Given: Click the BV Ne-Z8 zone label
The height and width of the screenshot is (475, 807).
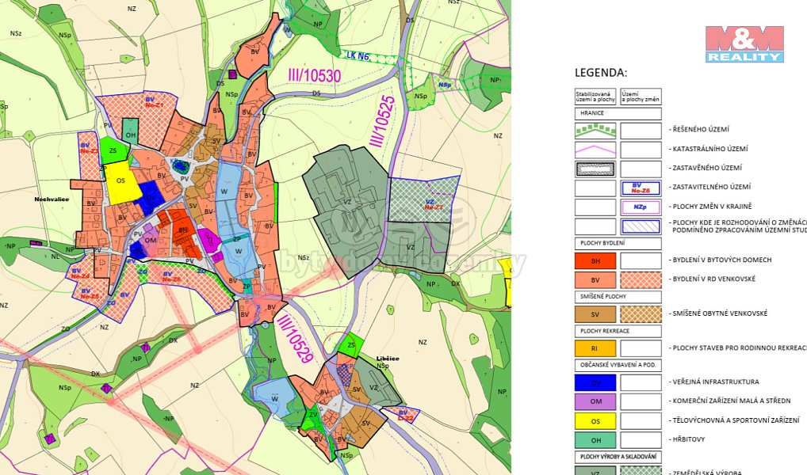Looking at the screenshot, I should coord(171,277).
